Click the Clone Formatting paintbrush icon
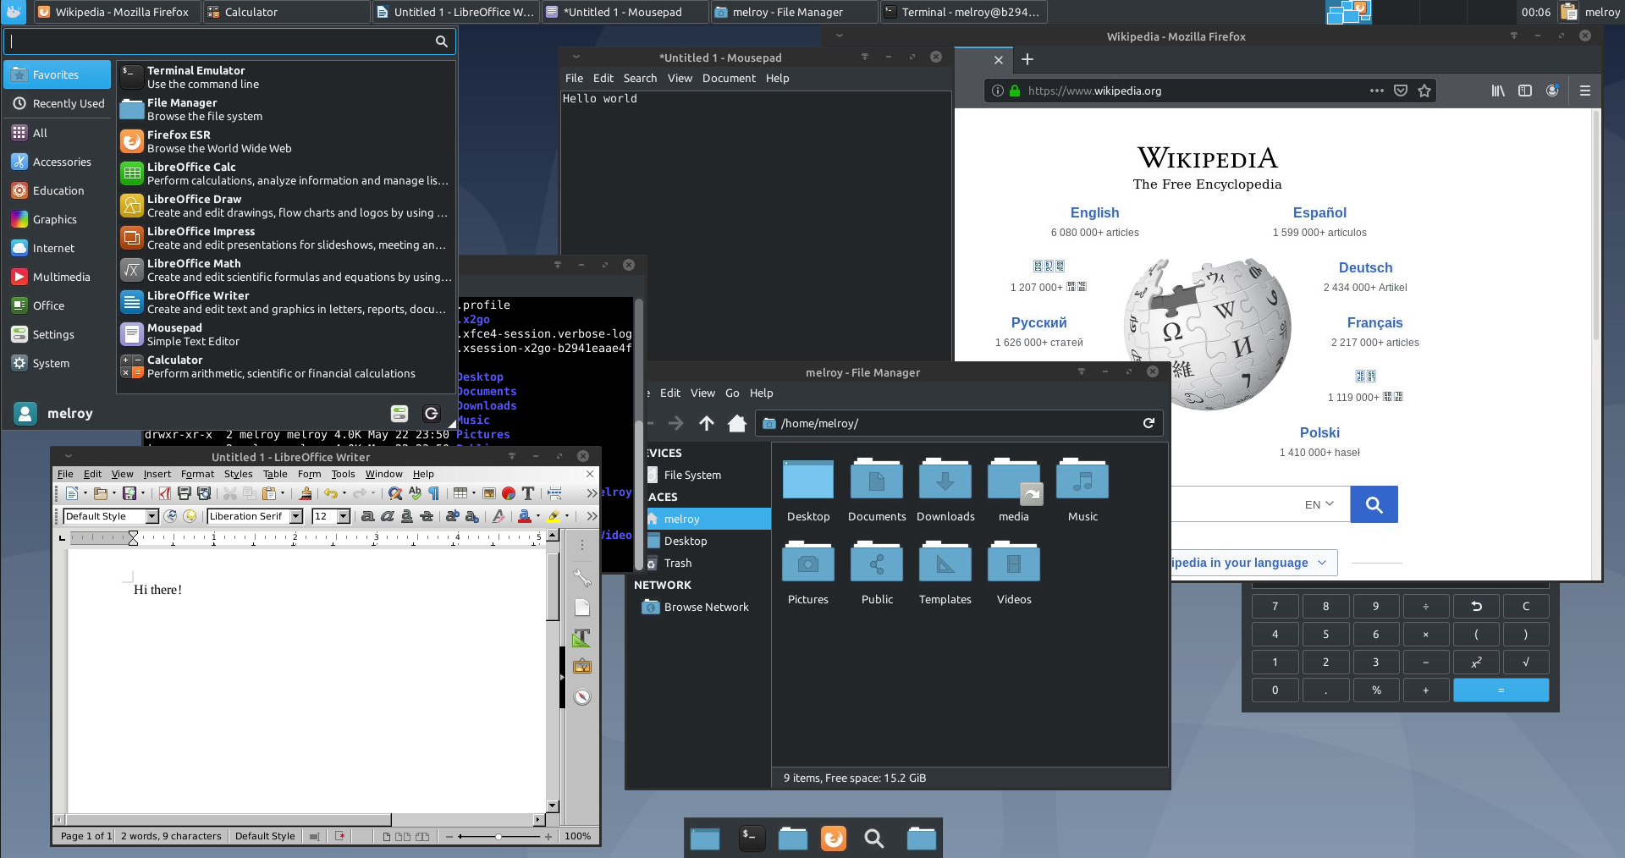Screen dimensions: 1625x858 pyautogui.click(x=306, y=493)
